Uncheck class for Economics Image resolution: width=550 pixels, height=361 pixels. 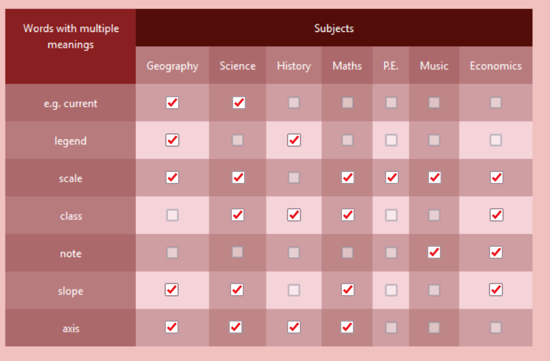pos(496,215)
